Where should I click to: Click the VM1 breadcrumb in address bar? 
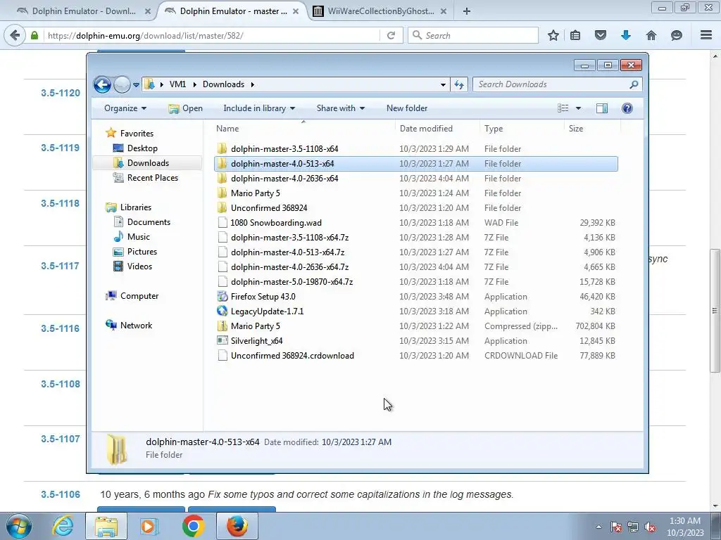coord(177,84)
